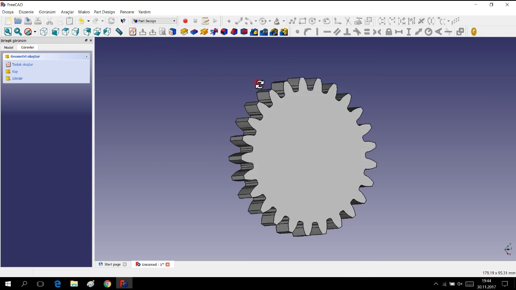Apply the radius constraint icon
The height and width of the screenshot is (290, 516).
click(x=429, y=32)
